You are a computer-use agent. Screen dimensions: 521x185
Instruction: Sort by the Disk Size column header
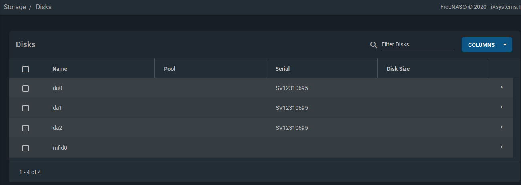tap(398, 69)
